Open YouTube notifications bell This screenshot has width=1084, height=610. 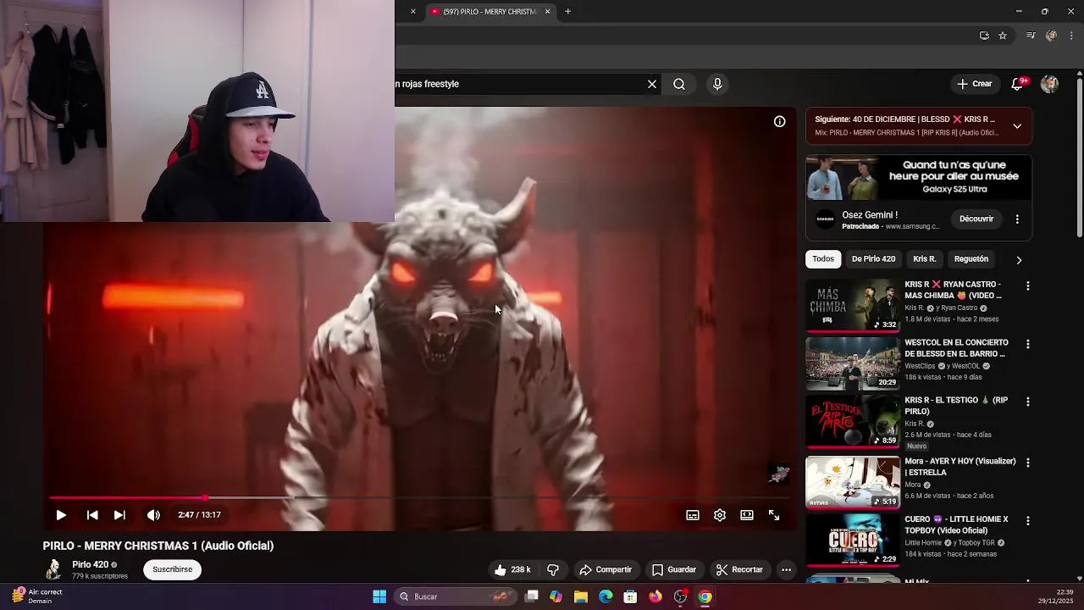click(1018, 84)
